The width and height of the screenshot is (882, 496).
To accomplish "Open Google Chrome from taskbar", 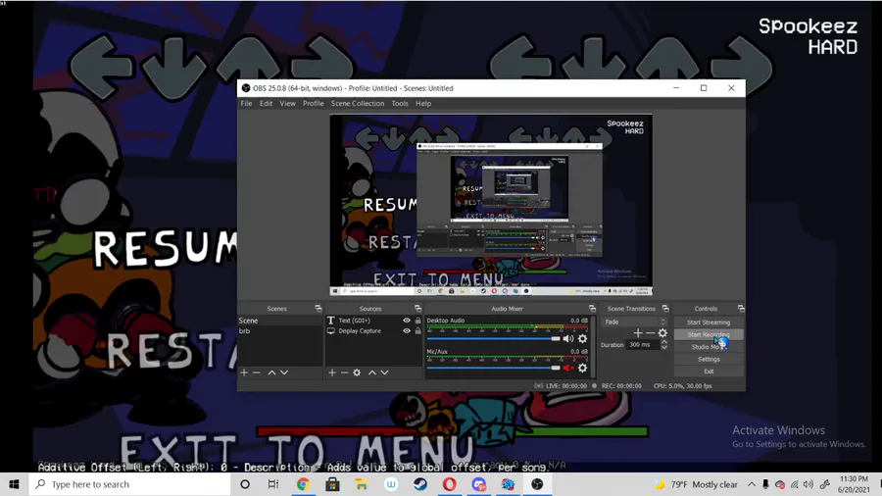I will [303, 484].
